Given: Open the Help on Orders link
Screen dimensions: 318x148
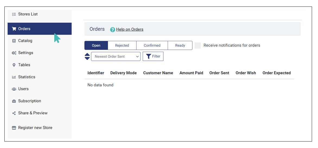Looking at the screenshot, I should 130,29.
